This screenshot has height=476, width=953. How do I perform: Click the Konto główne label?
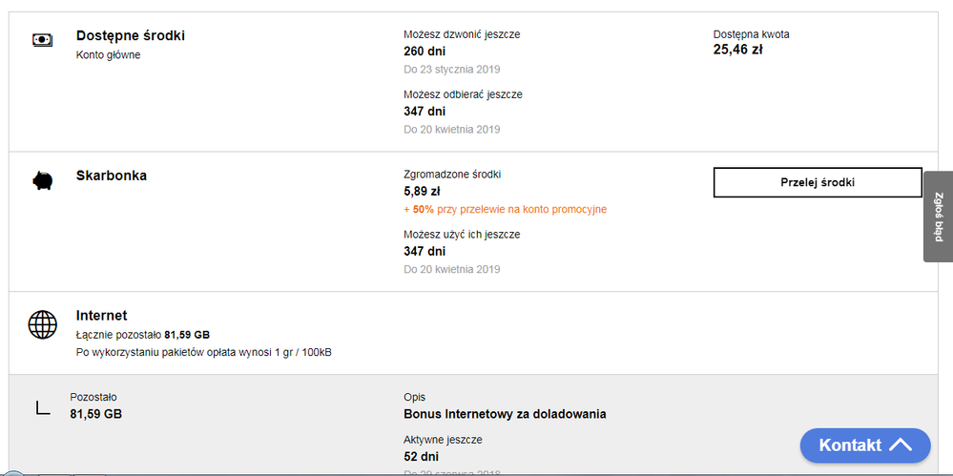coord(108,54)
